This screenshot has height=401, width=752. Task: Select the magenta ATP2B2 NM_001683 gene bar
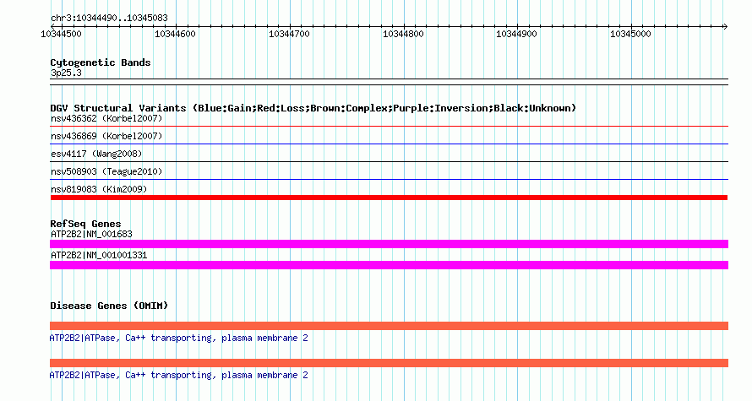[389, 244]
